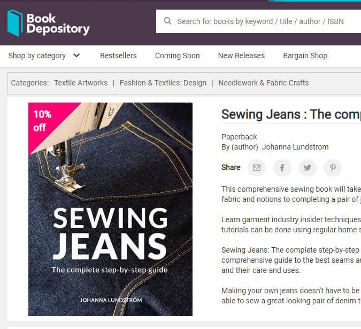Share the book via email icon
Viewport: 361px width, 329px height.
(257, 168)
